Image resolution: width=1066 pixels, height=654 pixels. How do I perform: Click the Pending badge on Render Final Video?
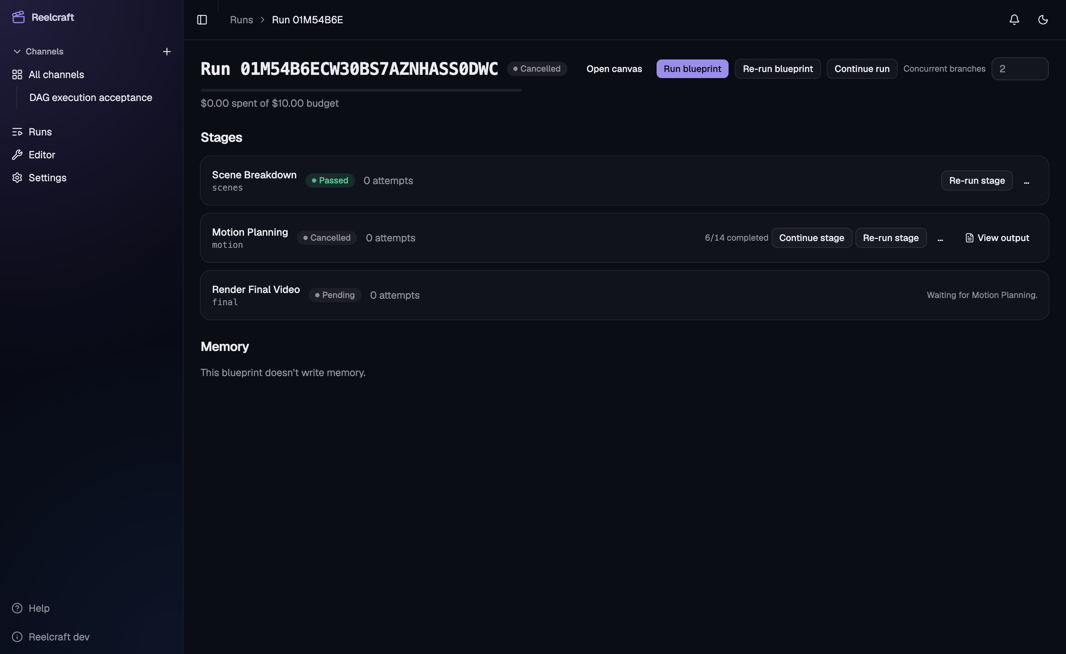coord(335,295)
